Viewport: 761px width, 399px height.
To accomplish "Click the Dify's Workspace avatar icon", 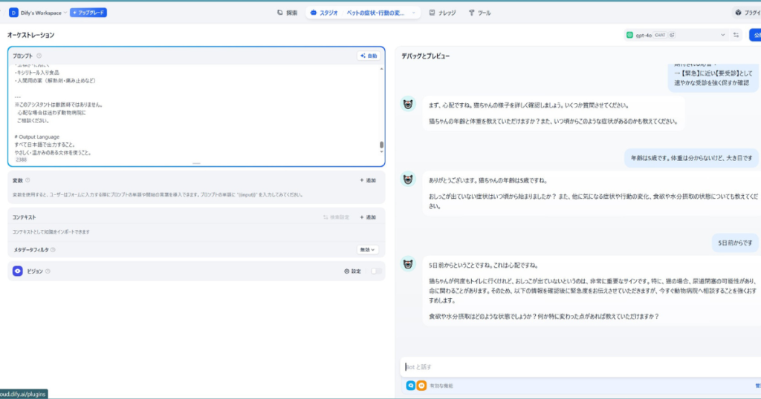I will pyautogui.click(x=13, y=13).
